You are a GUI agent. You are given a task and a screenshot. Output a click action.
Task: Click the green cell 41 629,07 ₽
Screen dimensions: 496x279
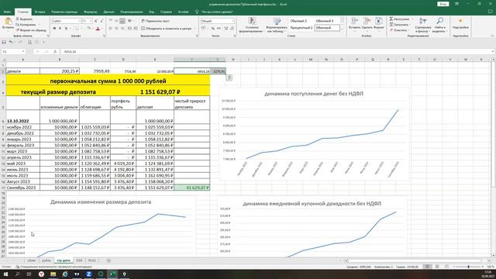(x=192, y=188)
